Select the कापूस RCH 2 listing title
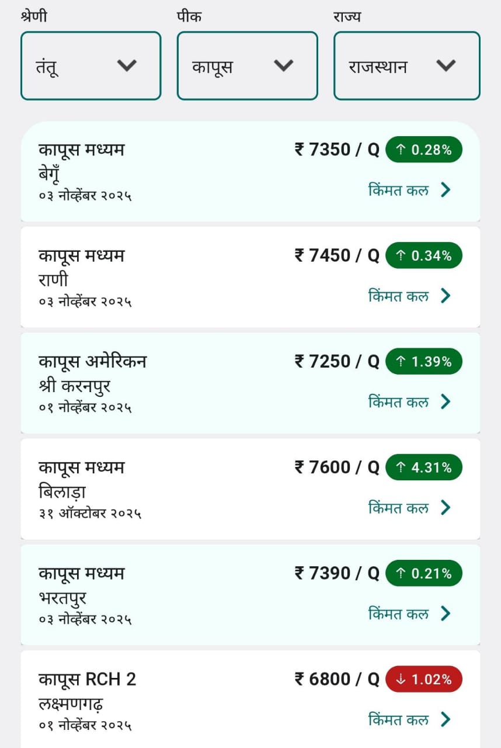This screenshot has height=748, width=501. tap(88, 680)
